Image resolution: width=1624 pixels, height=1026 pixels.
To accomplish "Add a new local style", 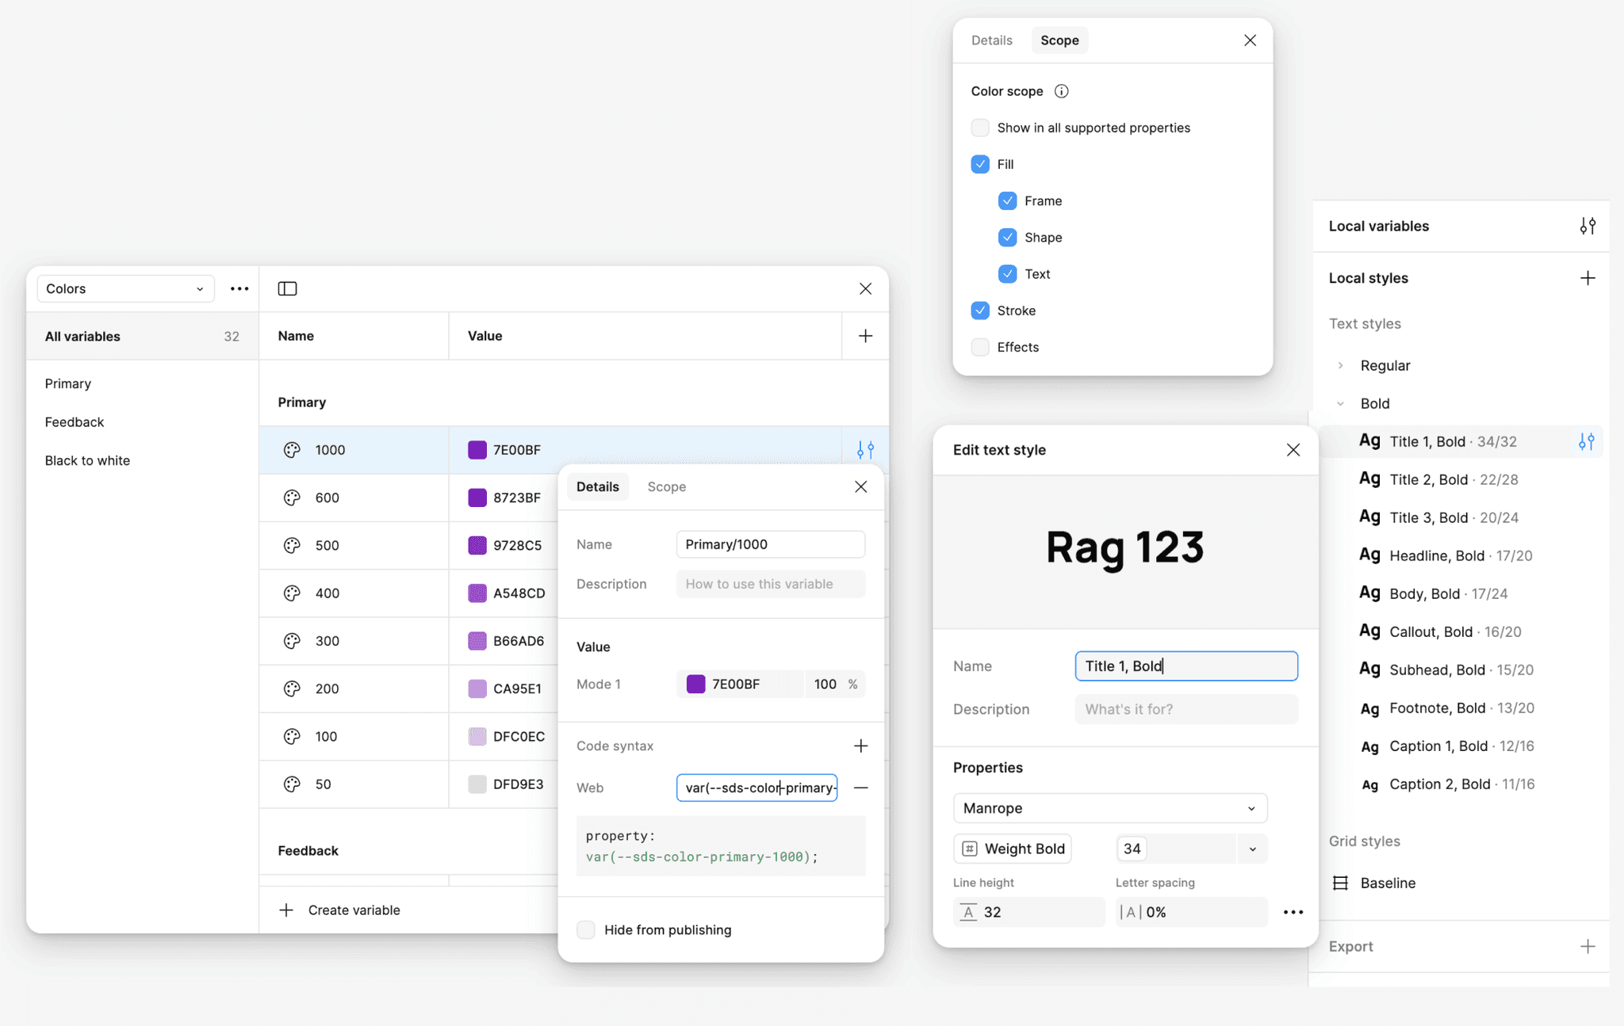I will pyautogui.click(x=1587, y=278).
